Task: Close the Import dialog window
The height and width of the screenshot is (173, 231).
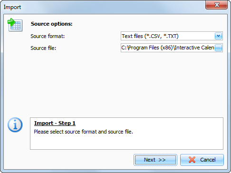Action: tap(217, 5)
